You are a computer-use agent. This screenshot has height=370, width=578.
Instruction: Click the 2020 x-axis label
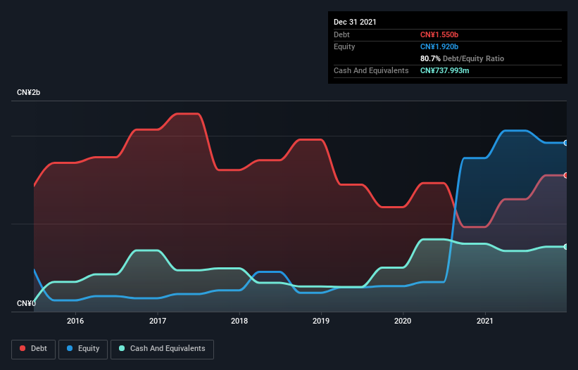[403, 321]
